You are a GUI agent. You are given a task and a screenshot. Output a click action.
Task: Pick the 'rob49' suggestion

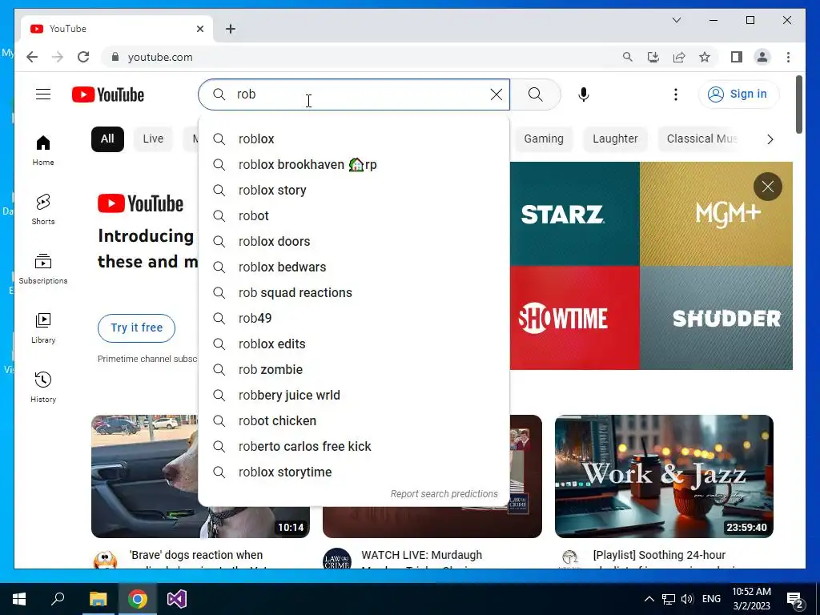click(354, 319)
